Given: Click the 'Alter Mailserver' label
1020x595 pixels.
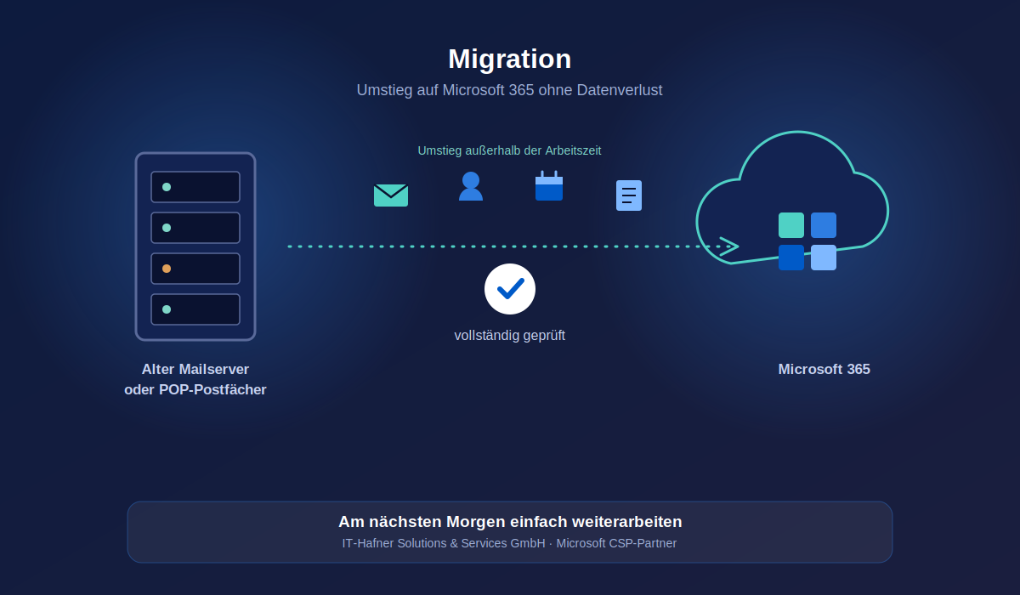Looking at the screenshot, I should point(195,370).
